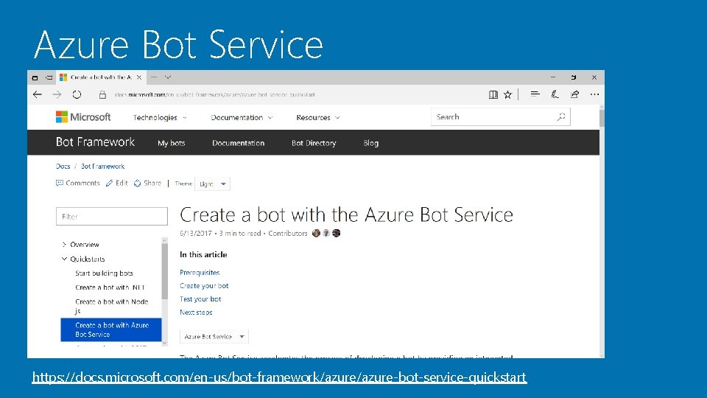Click the address bar padlock icon
This screenshot has height=398, width=707.
pos(103,95)
